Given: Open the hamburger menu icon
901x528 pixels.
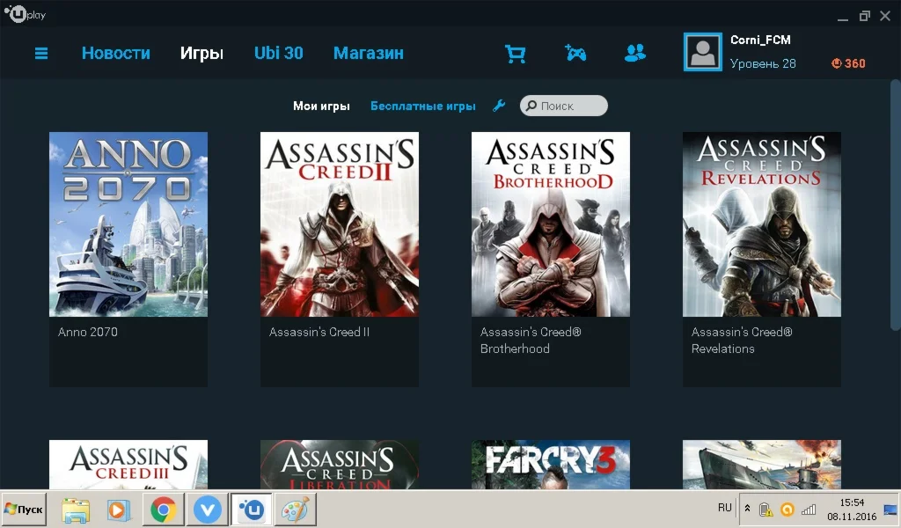Looking at the screenshot, I should tap(41, 54).
